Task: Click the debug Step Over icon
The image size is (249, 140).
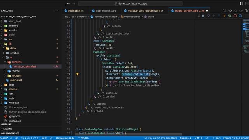Action: pos(209,16)
